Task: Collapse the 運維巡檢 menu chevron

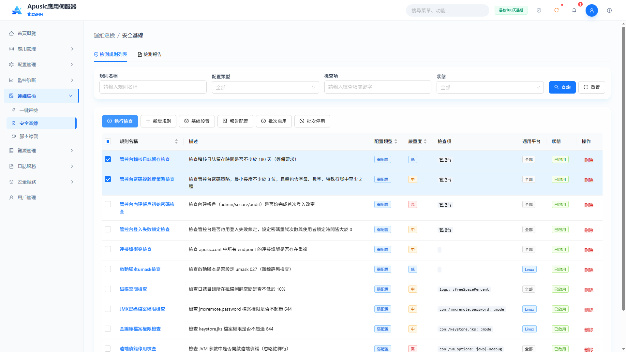Action: point(71,96)
